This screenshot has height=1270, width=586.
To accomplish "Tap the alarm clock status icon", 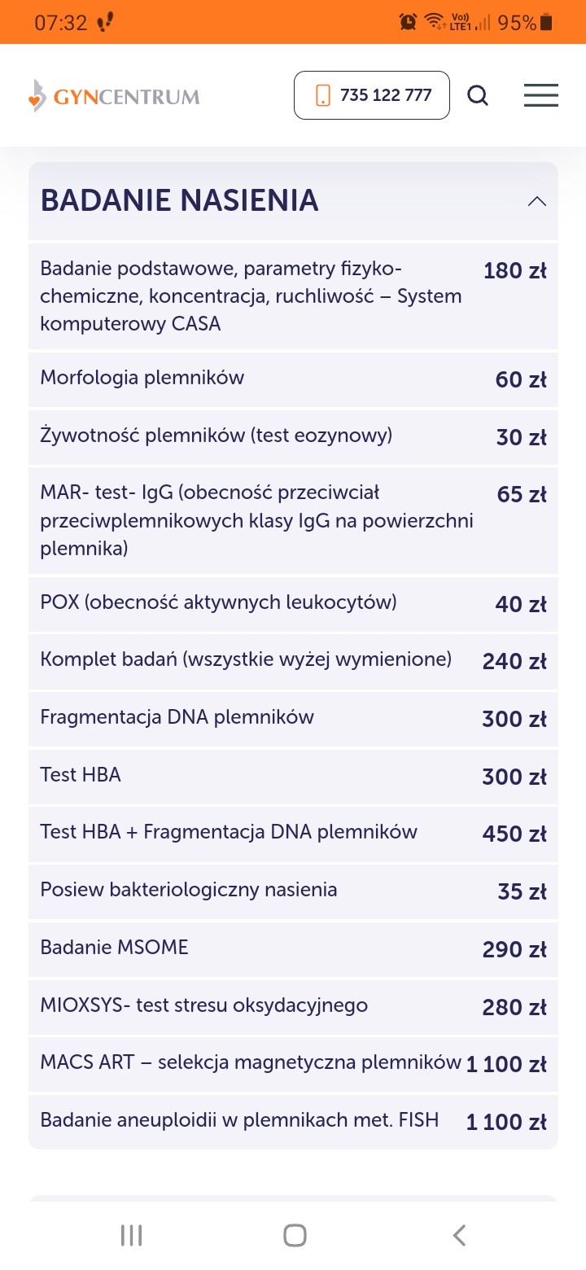I will point(408,23).
